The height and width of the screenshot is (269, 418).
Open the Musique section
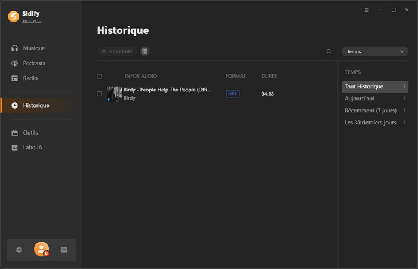point(33,48)
